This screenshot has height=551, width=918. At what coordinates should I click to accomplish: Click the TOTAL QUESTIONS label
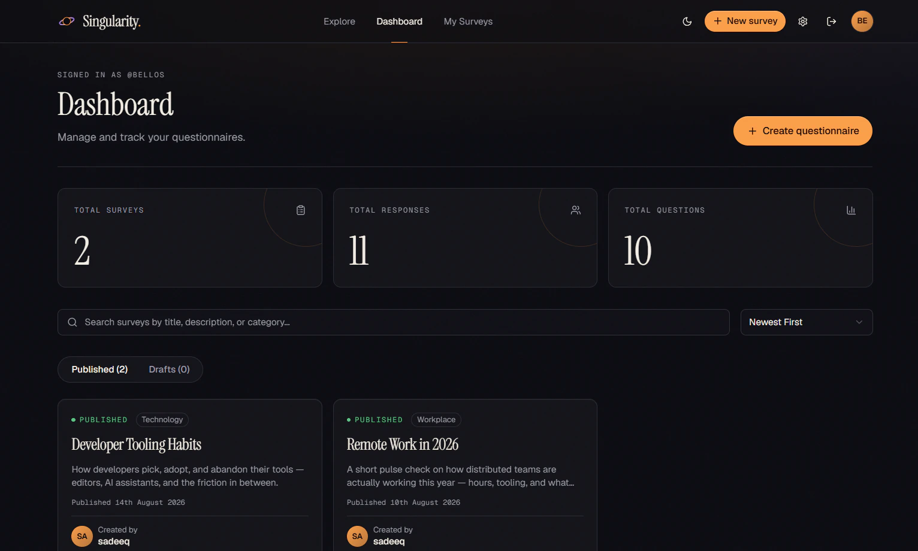coord(665,210)
